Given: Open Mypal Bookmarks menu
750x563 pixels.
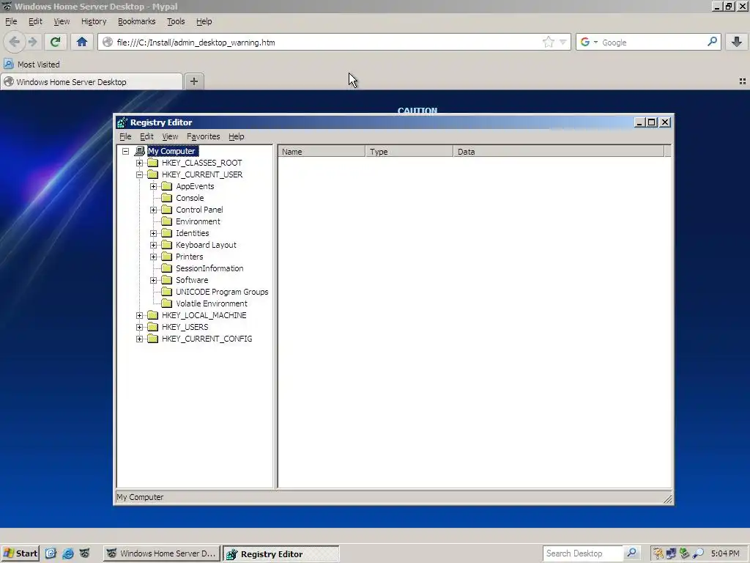Looking at the screenshot, I should point(137,21).
